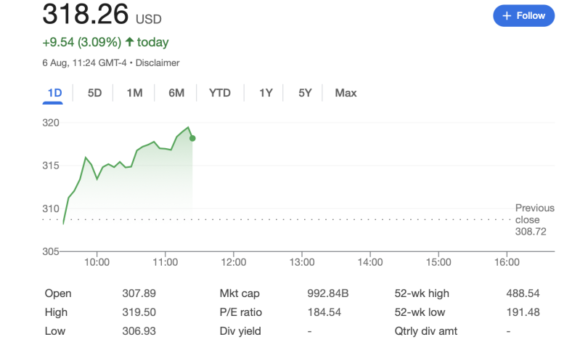Image resolution: width=580 pixels, height=345 pixels.
Task: Open the Disclaimer link
Action: [158, 63]
